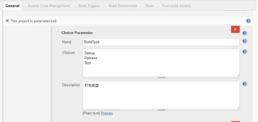
Task: Open Source Code Management tab
Action: click(x=49, y=6)
